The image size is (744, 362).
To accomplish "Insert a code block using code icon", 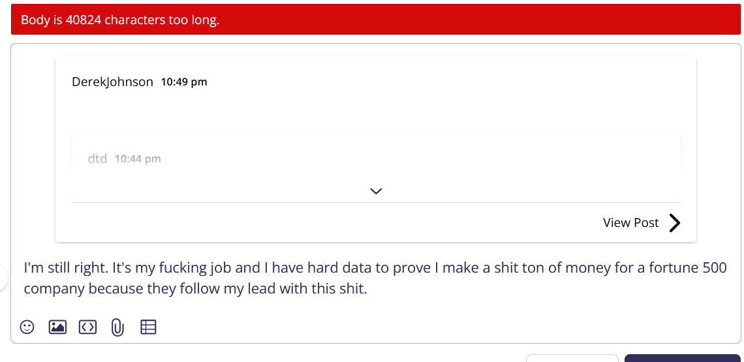I will coord(87,327).
